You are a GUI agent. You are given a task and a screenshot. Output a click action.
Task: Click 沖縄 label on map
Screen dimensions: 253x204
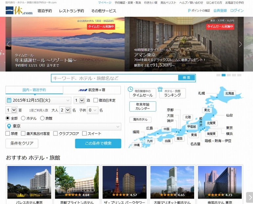click(137, 145)
